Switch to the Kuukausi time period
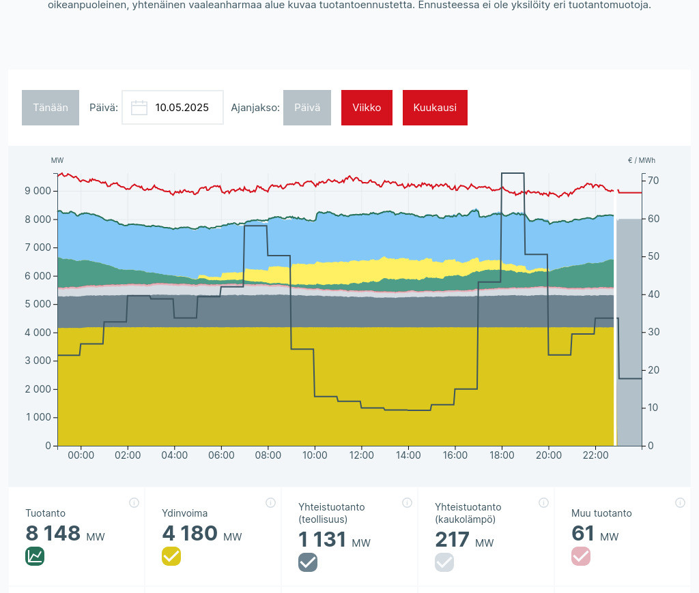 click(435, 108)
